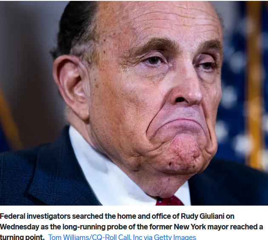
Task: Click the 'Getty Images' text in credit
Action: coord(175,237)
